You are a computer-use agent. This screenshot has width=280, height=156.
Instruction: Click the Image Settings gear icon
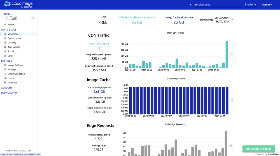pyautogui.click(x=5, y=65)
